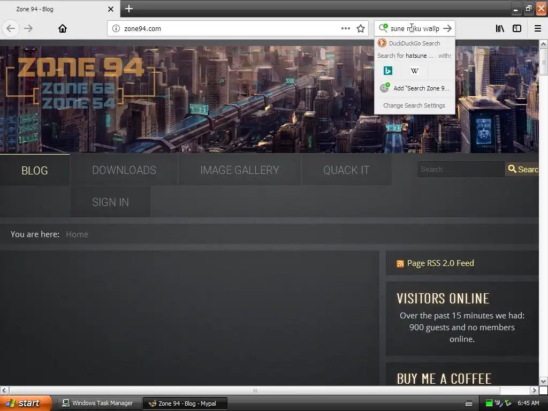This screenshot has width=548, height=411.
Task: Minimize the browser window
Action: point(516,9)
